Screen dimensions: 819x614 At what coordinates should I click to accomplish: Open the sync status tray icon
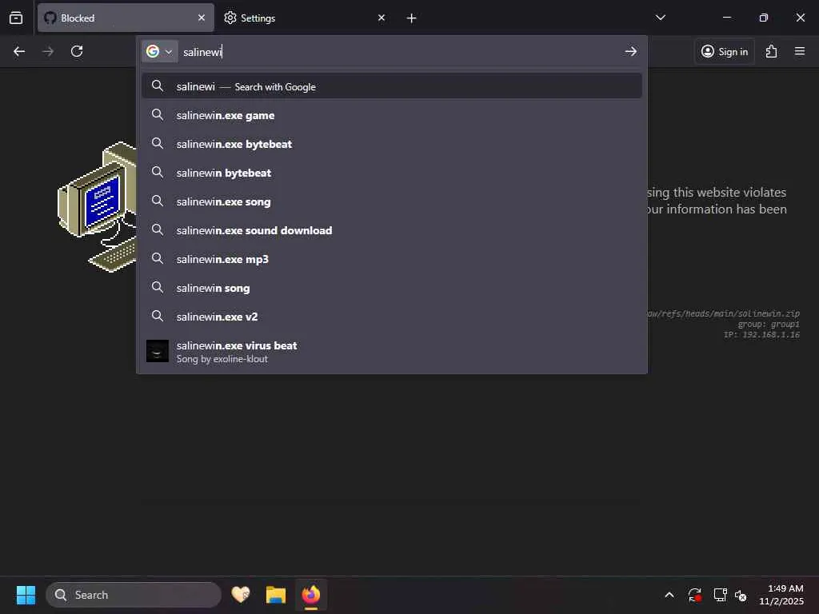pos(695,595)
